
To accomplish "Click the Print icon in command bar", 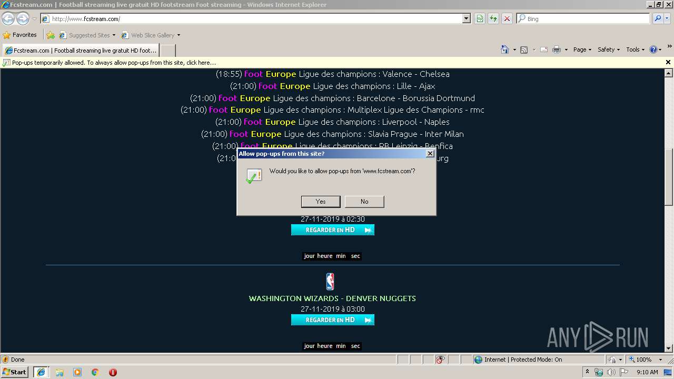I will [x=557, y=49].
